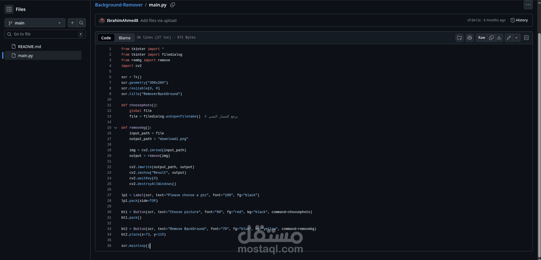541x260 pixels.
Task: Download the main.py file via download icon
Action: 499,37
